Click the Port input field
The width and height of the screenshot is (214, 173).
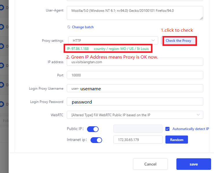(135, 75)
